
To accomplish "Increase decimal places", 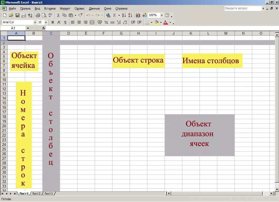I will [119, 22].
